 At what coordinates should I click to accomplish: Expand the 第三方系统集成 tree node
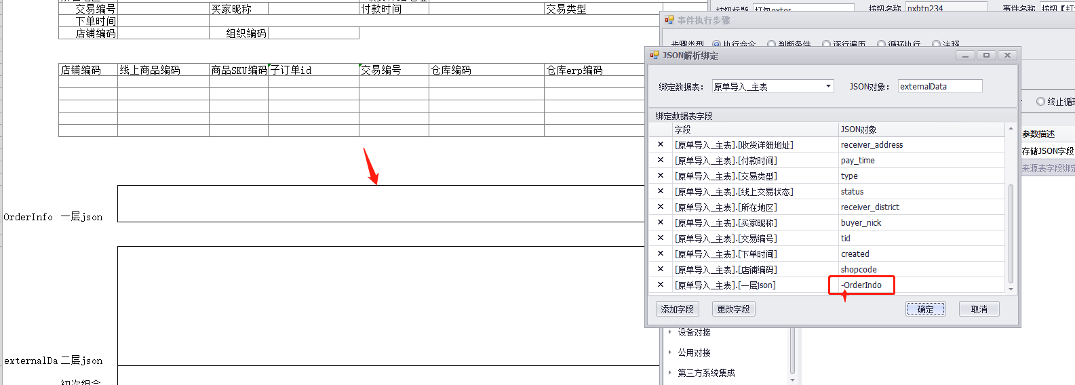[x=670, y=373]
